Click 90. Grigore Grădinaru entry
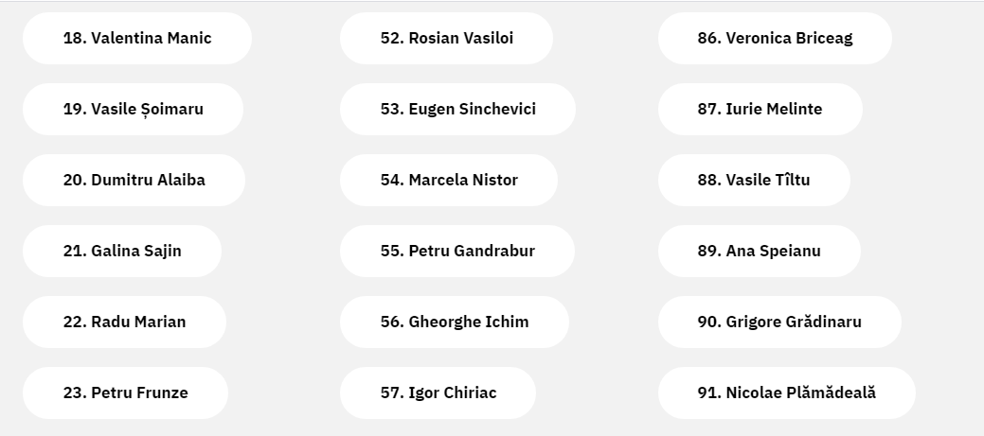 779,322
